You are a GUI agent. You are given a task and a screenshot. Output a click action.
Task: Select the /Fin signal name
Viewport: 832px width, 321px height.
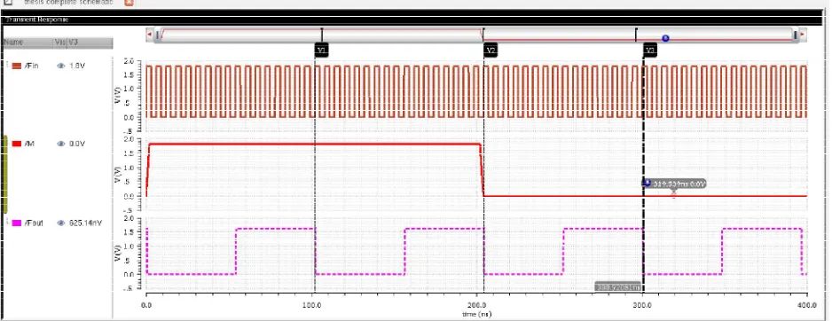pos(31,66)
